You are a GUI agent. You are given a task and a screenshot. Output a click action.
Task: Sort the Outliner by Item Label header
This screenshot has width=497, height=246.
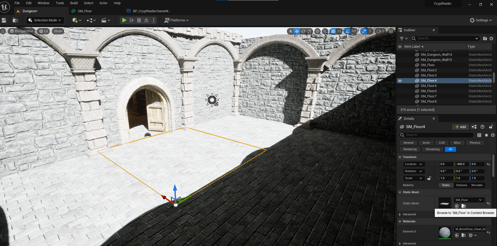point(412,47)
